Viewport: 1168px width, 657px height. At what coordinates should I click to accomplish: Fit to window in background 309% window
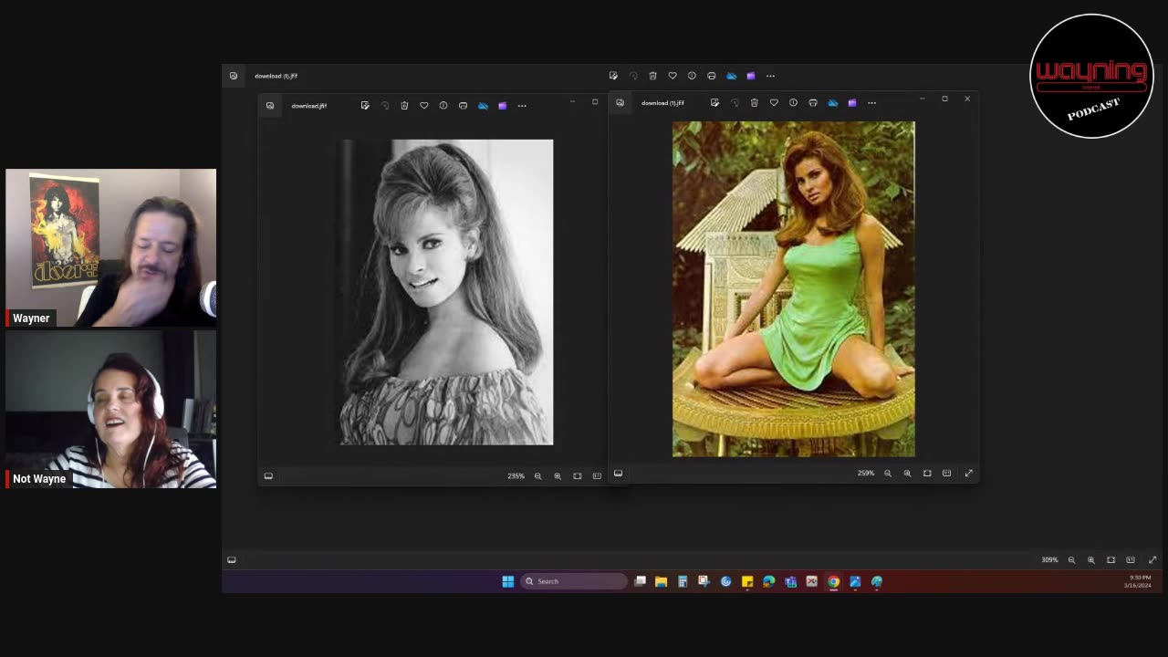[1111, 560]
